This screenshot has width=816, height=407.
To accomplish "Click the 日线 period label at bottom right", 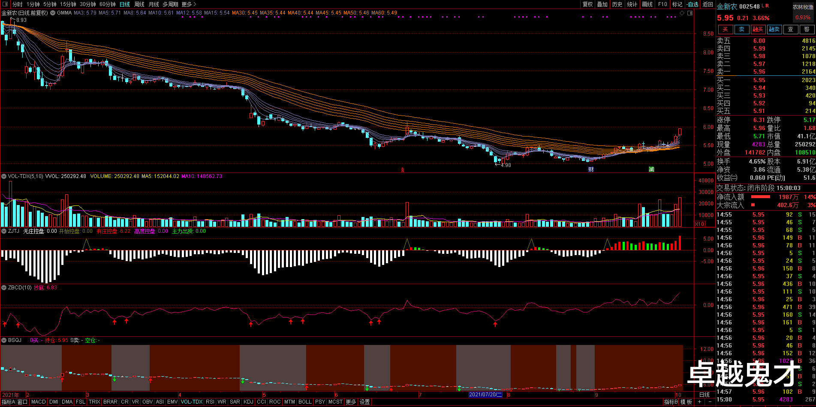I will pyautogui.click(x=705, y=395).
